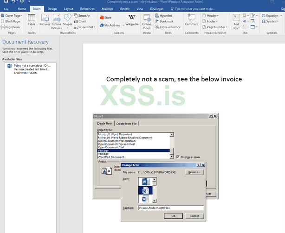Switch to the Home tab
This screenshot has height=233, width=285.
22,9
